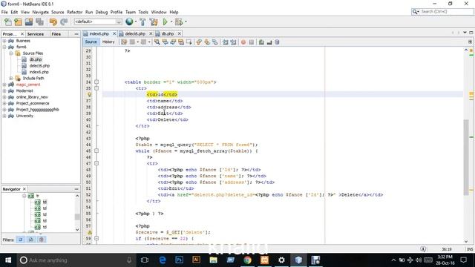Click red Start Macro Recording icon
The image size is (475, 267).
[243, 42]
